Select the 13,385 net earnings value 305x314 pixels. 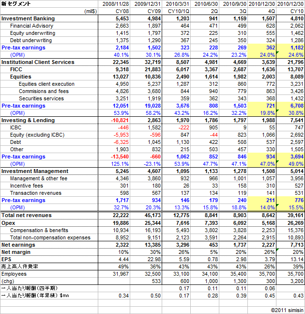pos(152,245)
